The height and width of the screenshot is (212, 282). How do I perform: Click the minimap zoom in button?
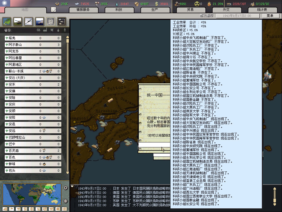click(x=66, y=188)
